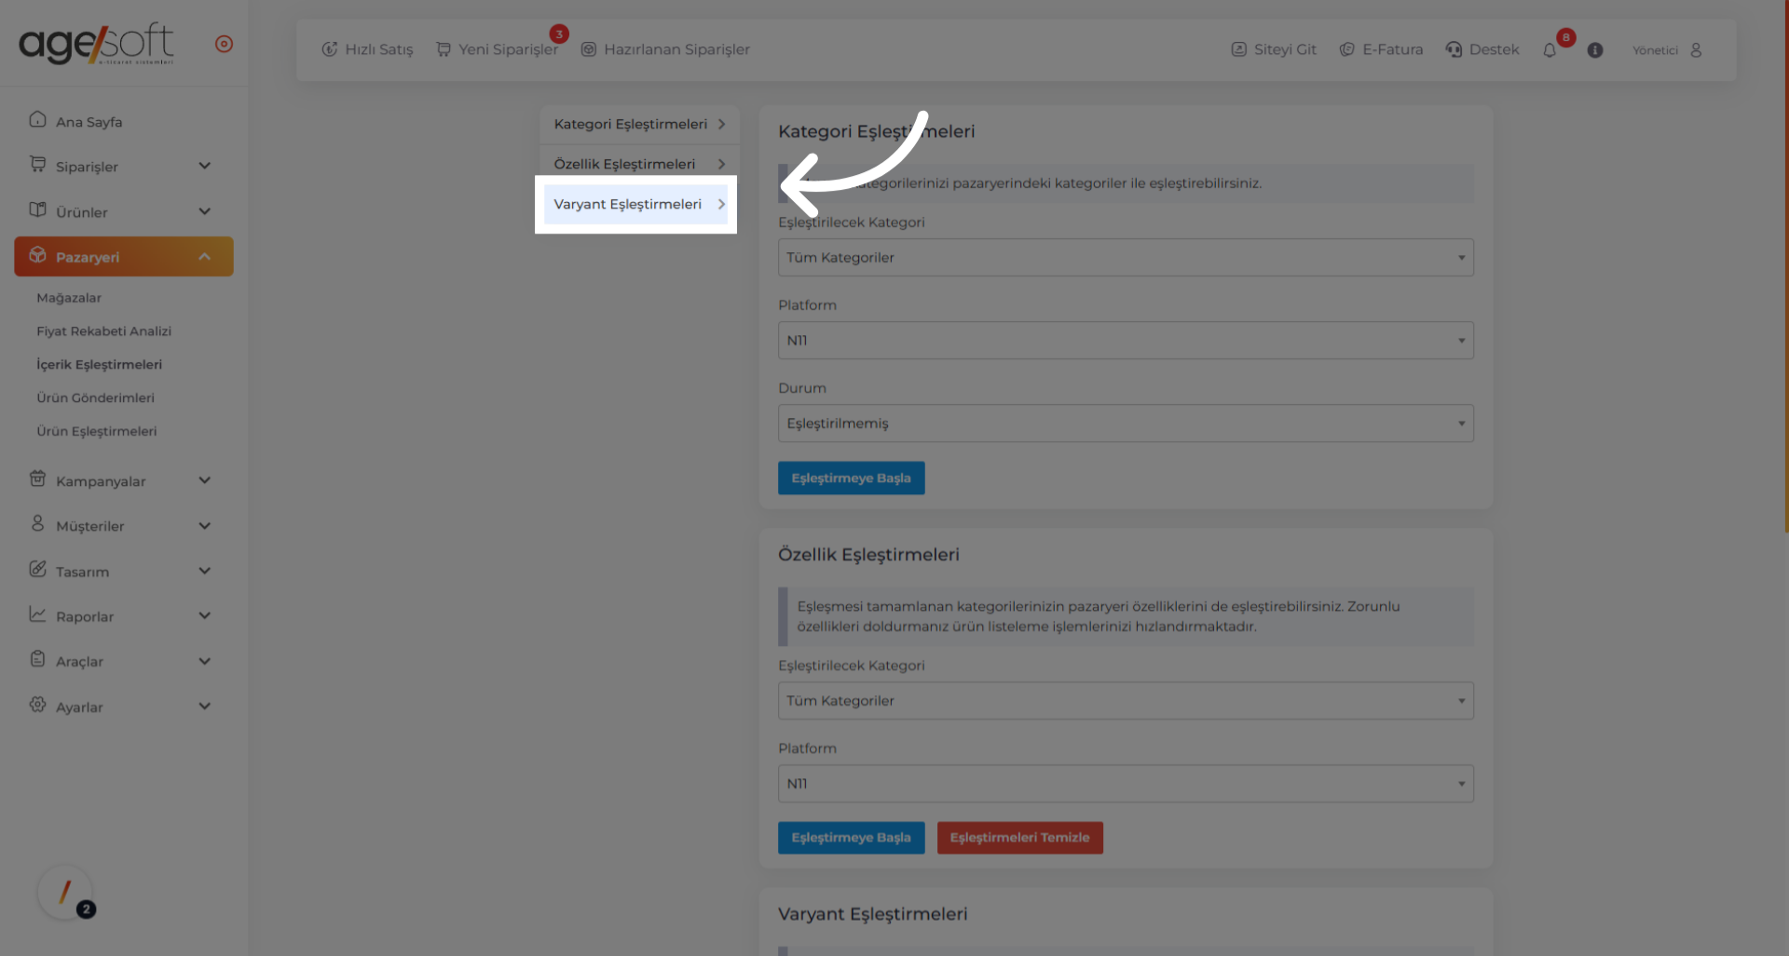The width and height of the screenshot is (1789, 956).
Task: Open the Durum Eşleştirilmemiş dropdown
Action: click(1126, 424)
